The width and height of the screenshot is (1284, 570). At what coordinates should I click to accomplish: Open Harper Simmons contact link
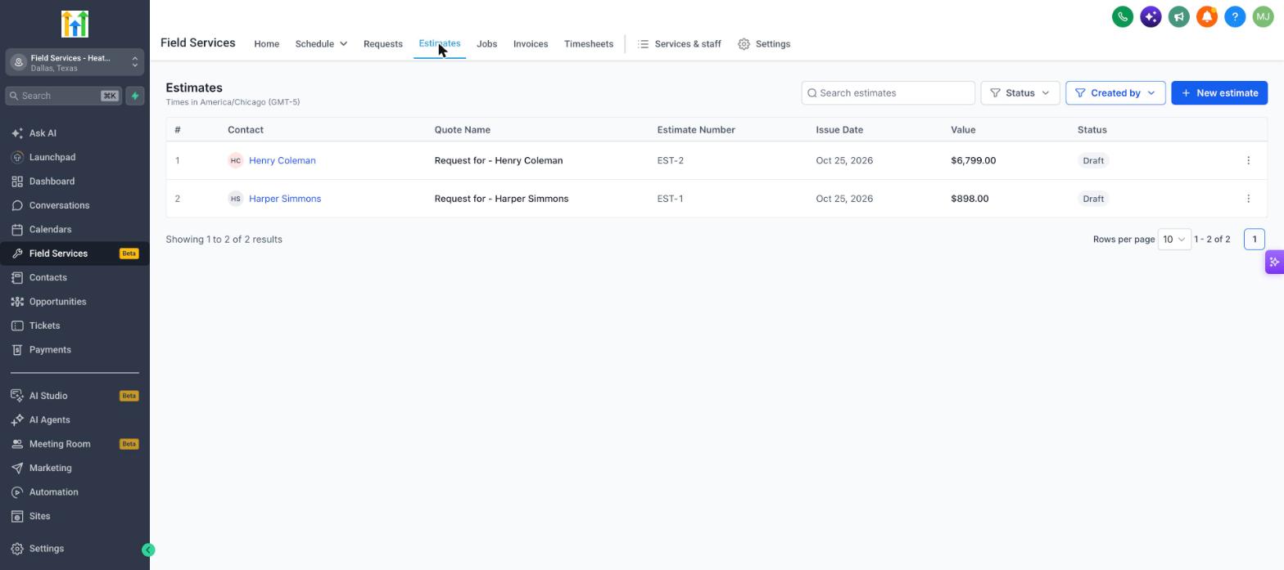pos(285,199)
